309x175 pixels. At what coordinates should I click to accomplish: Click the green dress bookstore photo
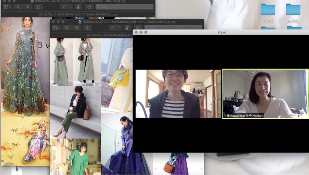[x=75, y=157]
